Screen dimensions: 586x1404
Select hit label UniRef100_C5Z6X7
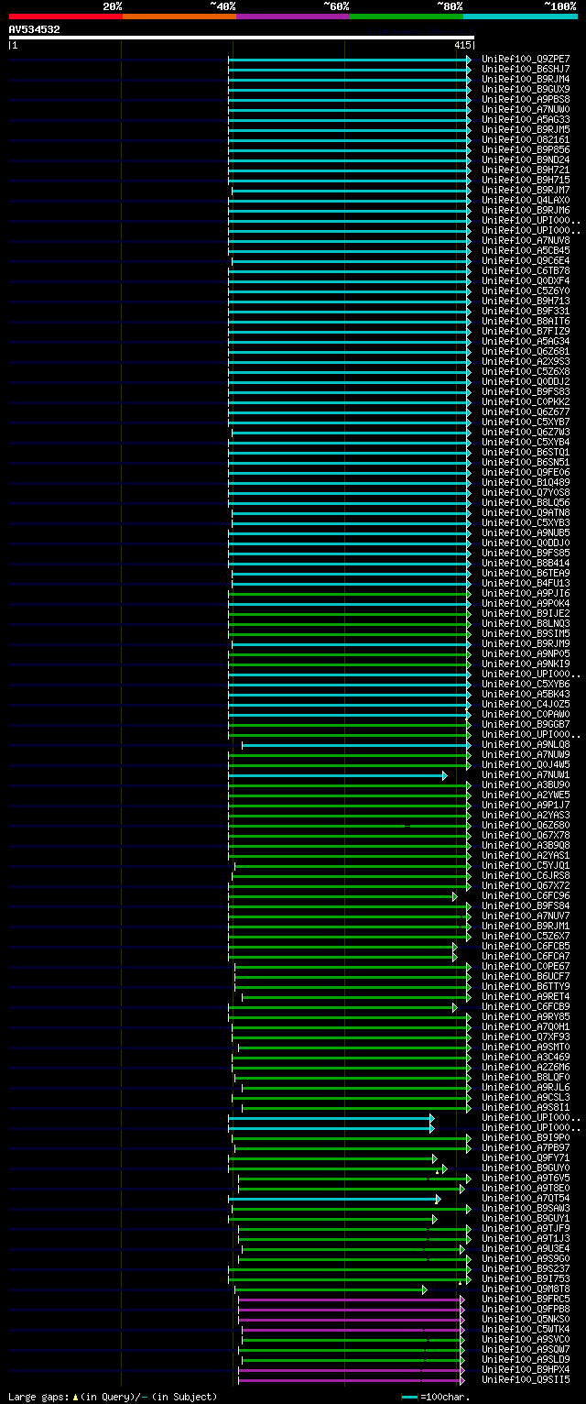(x=526, y=936)
